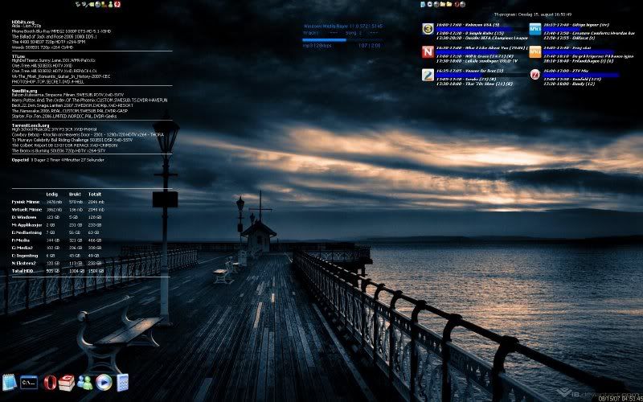The width and height of the screenshot is (643, 402).
Task: Select the Cowboy Bebop Knockin on Heavens Door entry
Action: (88, 134)
